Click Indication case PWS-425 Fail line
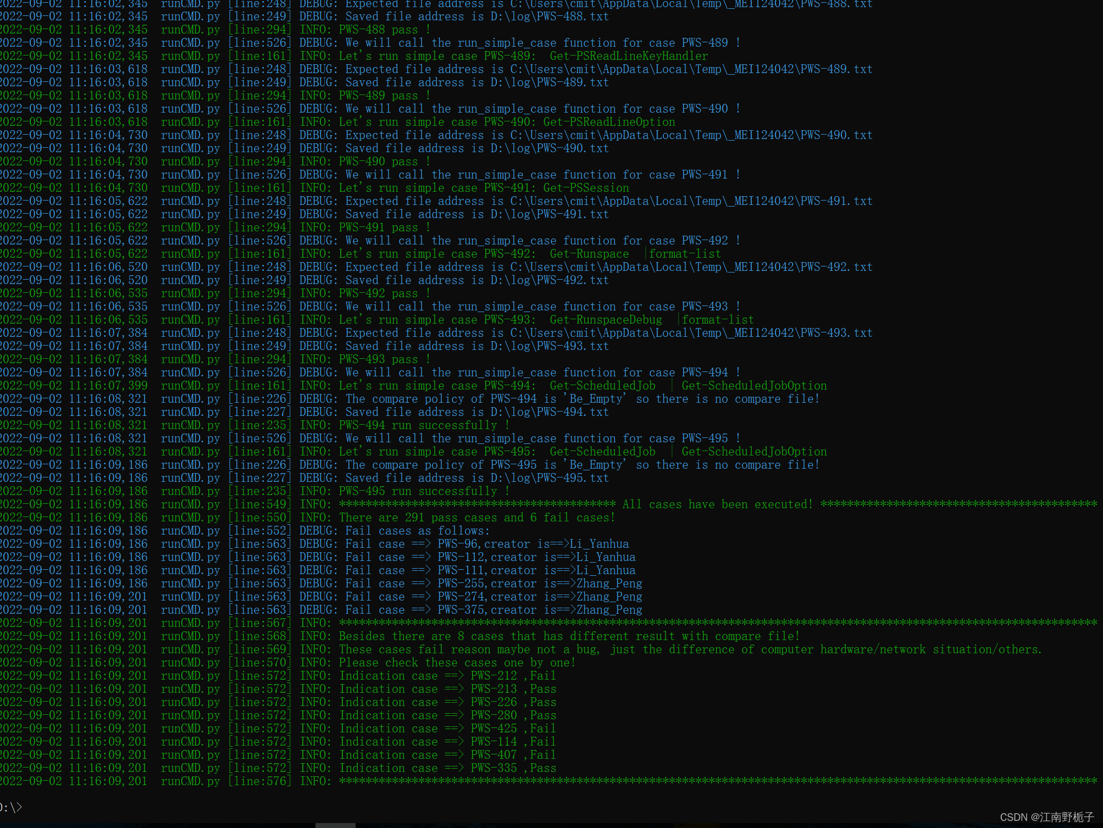Screen dimensions: 1103x828 pos(447,729)
